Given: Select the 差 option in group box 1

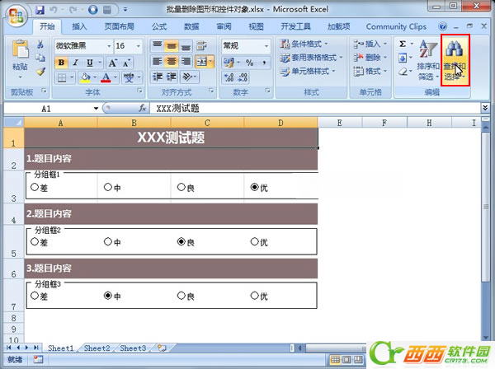Looking at the screenshot, I should tap(34, 188).
